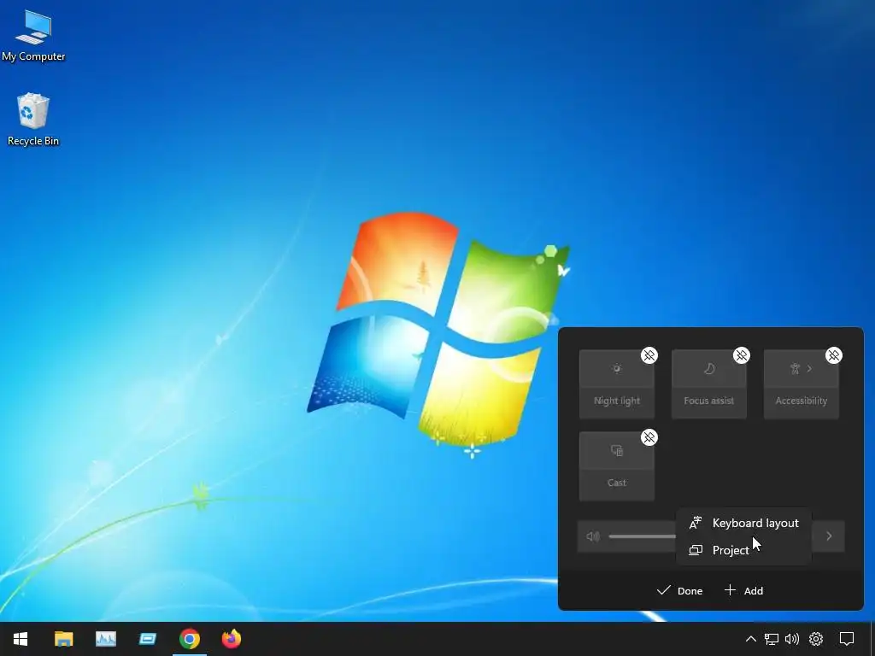Unpin the Focus assist tile
Screen dimensions: 875x656
click(741, 355)
